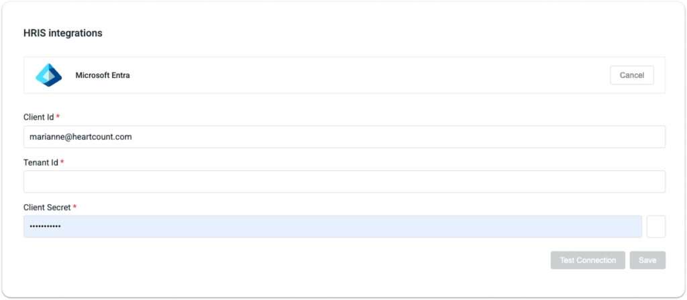Click the Microsoft Entra logo icon

tap(48, 75)
